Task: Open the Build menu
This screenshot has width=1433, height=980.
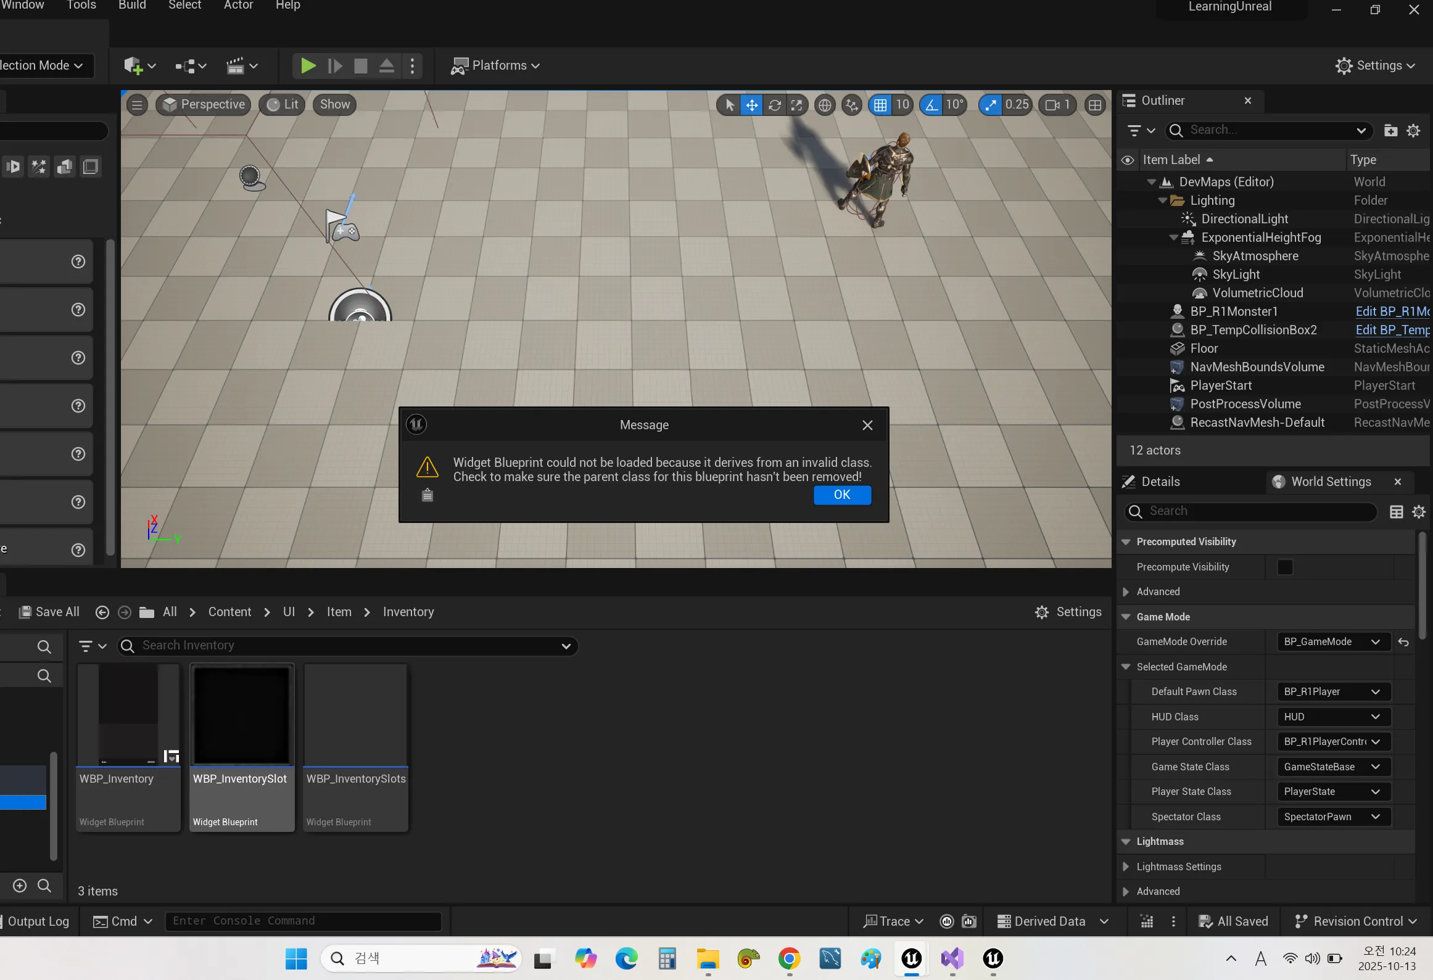Action: [x=132, y=6]
